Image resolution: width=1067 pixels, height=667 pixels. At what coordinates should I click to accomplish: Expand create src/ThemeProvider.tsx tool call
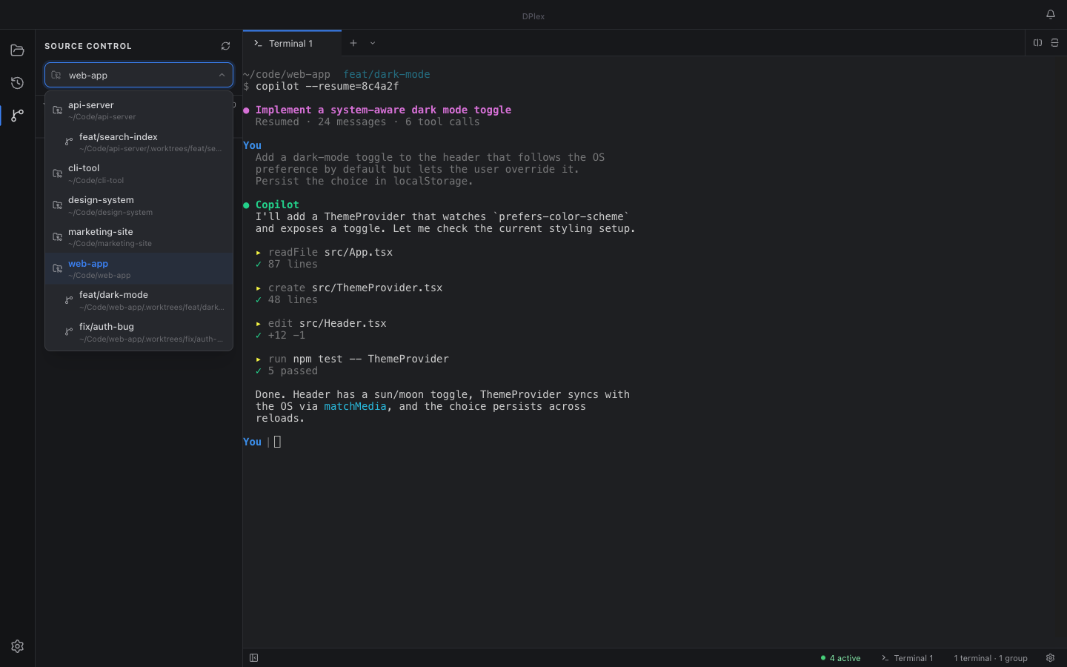click(349, 288)
